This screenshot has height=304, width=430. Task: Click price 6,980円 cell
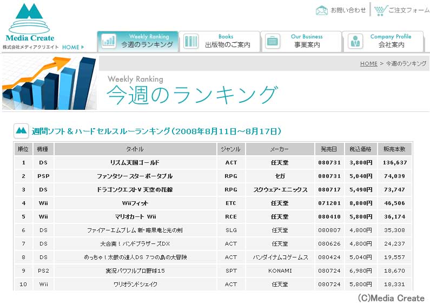tap(361, 271)
